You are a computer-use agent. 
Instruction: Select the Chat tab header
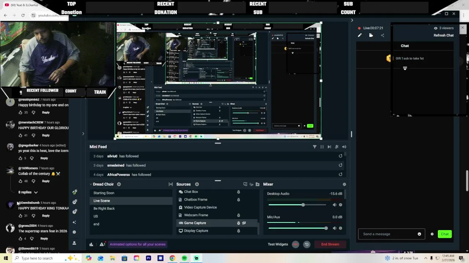[405, 46]
